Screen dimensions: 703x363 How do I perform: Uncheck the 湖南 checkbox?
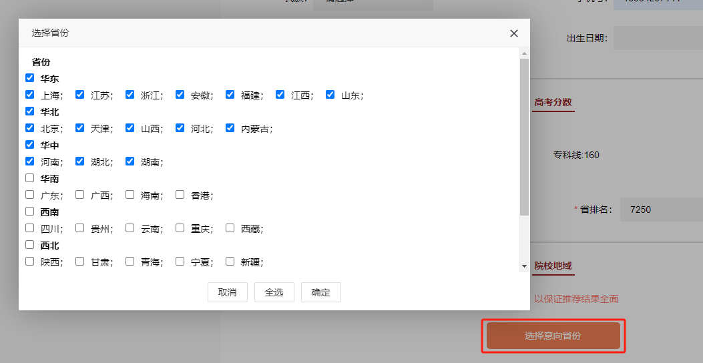coord(130,161)
